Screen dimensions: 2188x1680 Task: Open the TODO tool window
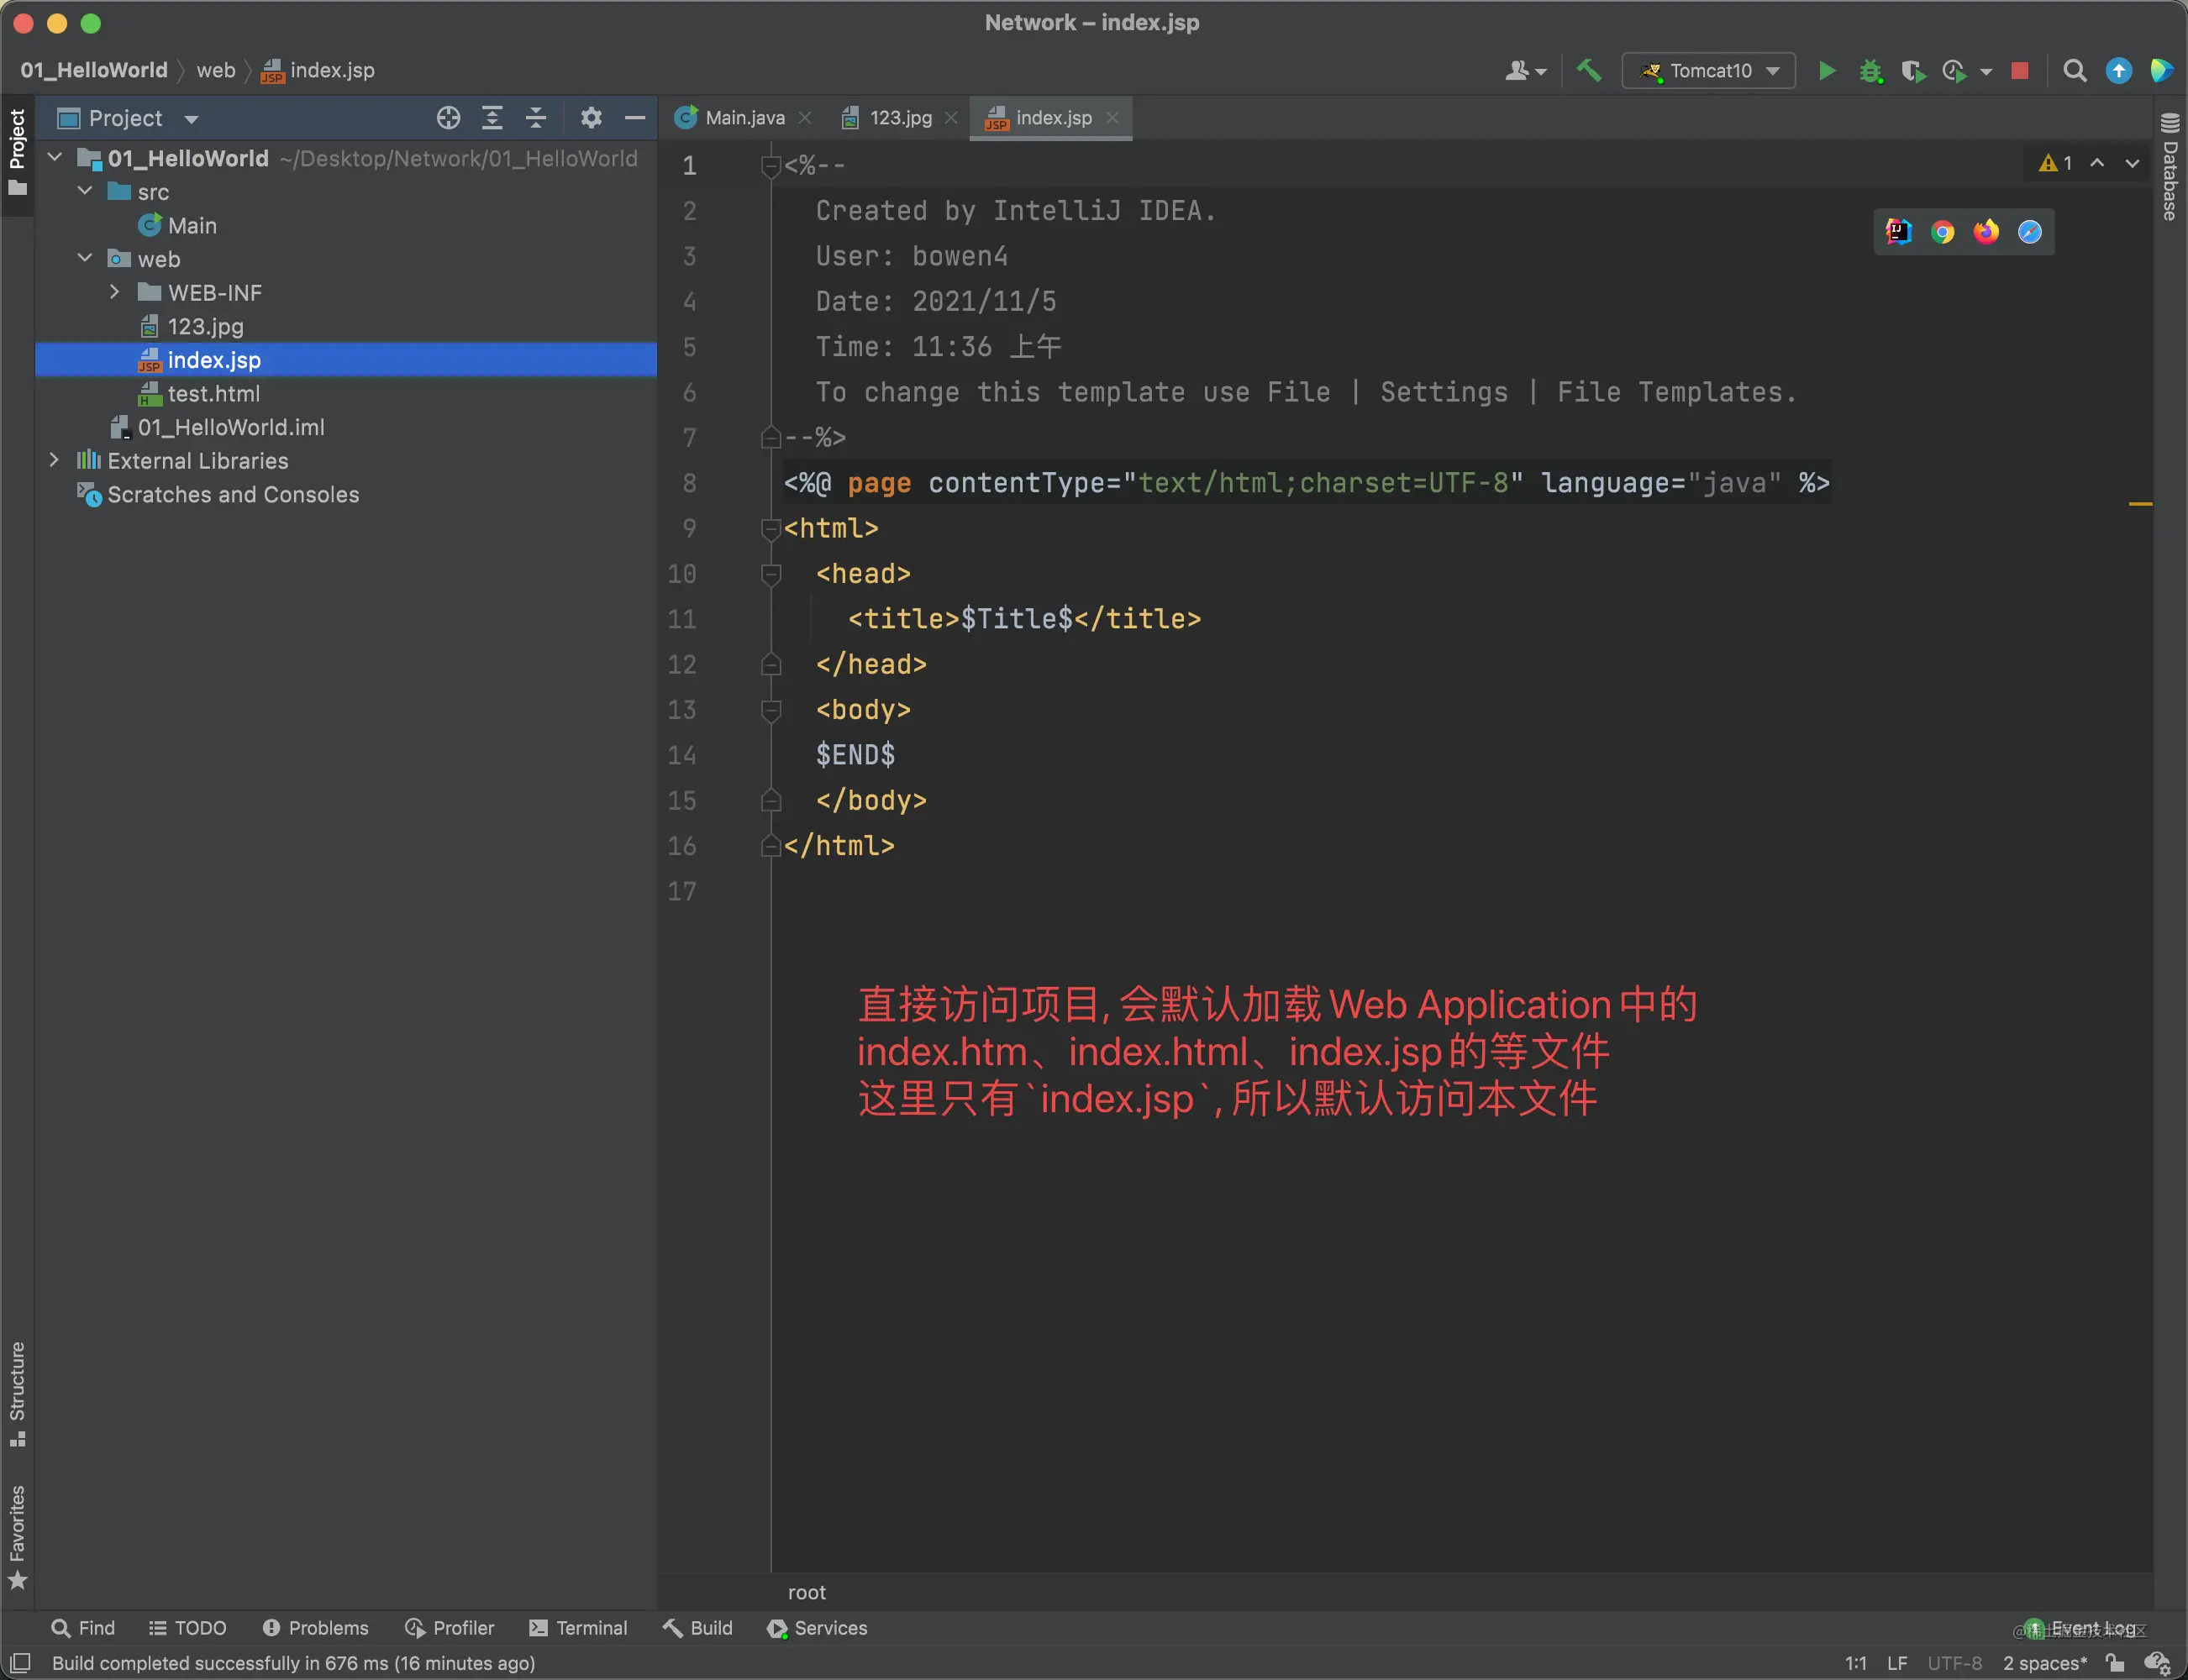coord(187,1628)
